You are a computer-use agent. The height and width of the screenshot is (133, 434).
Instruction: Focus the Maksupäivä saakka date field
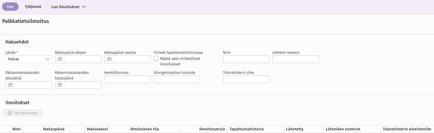(132, 59)
